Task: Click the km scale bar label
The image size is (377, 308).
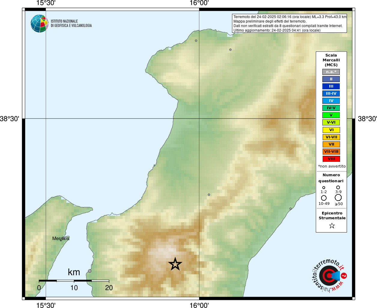Action: click(74, 272)
